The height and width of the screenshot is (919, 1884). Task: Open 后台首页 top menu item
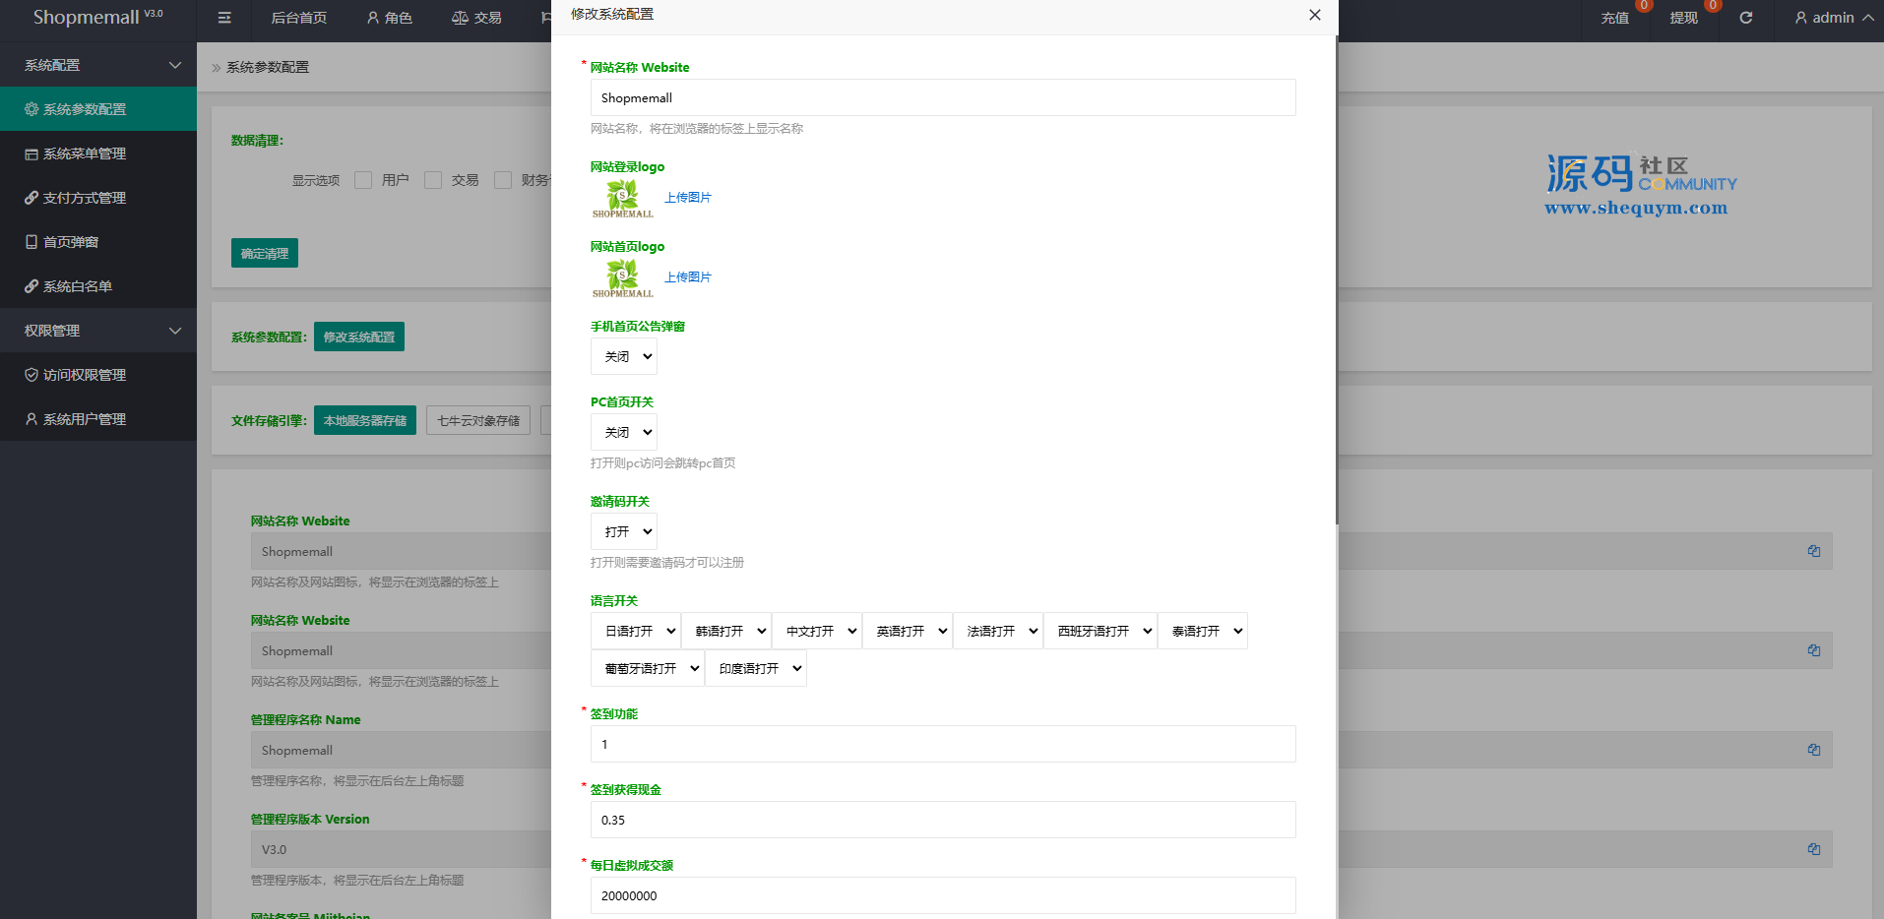[x=299, y=18]
